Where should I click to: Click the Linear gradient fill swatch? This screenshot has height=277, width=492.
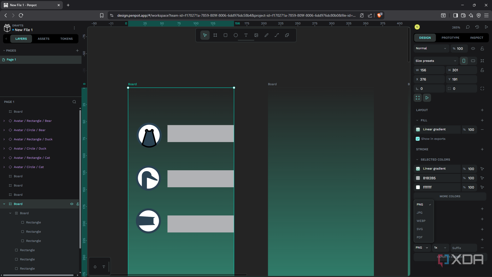point(418,130)
